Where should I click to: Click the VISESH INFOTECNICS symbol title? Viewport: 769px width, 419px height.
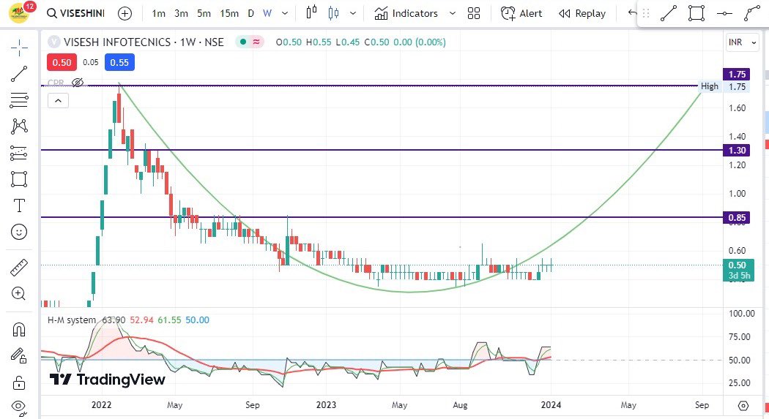pyautogui.click(x=144, y=42)
